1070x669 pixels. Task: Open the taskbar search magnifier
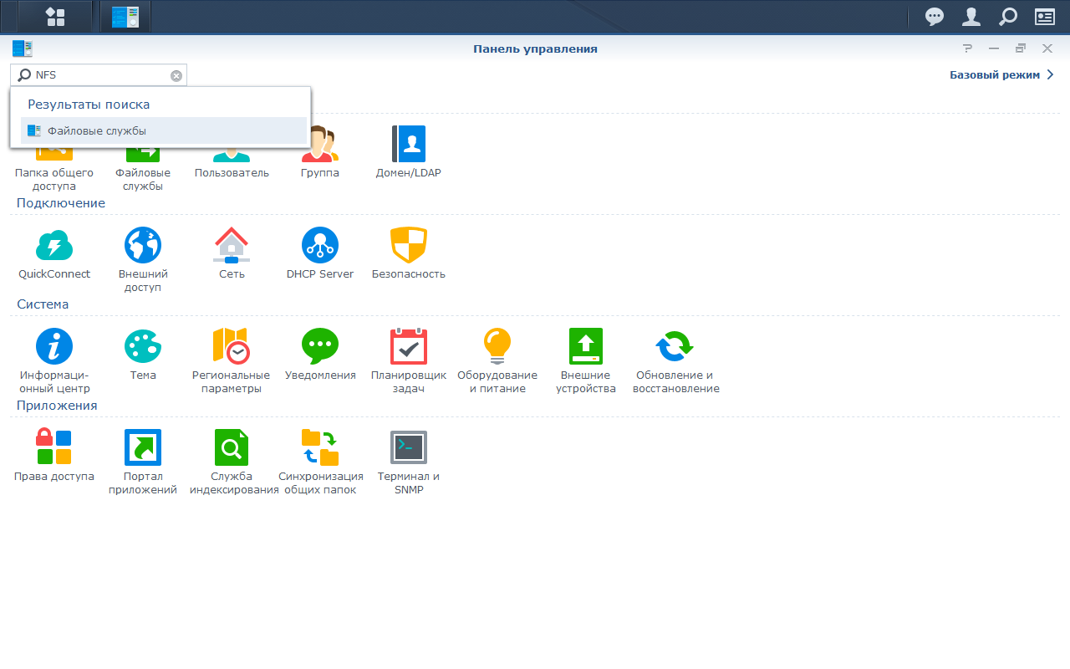click(x=1008, y=16)
